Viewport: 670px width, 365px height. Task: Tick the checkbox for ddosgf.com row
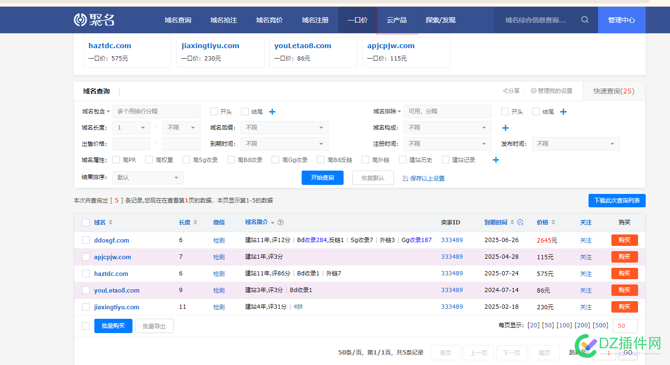point(86,240)
